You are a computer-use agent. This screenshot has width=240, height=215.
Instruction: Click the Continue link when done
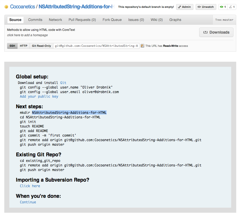[x=28, y=202]
